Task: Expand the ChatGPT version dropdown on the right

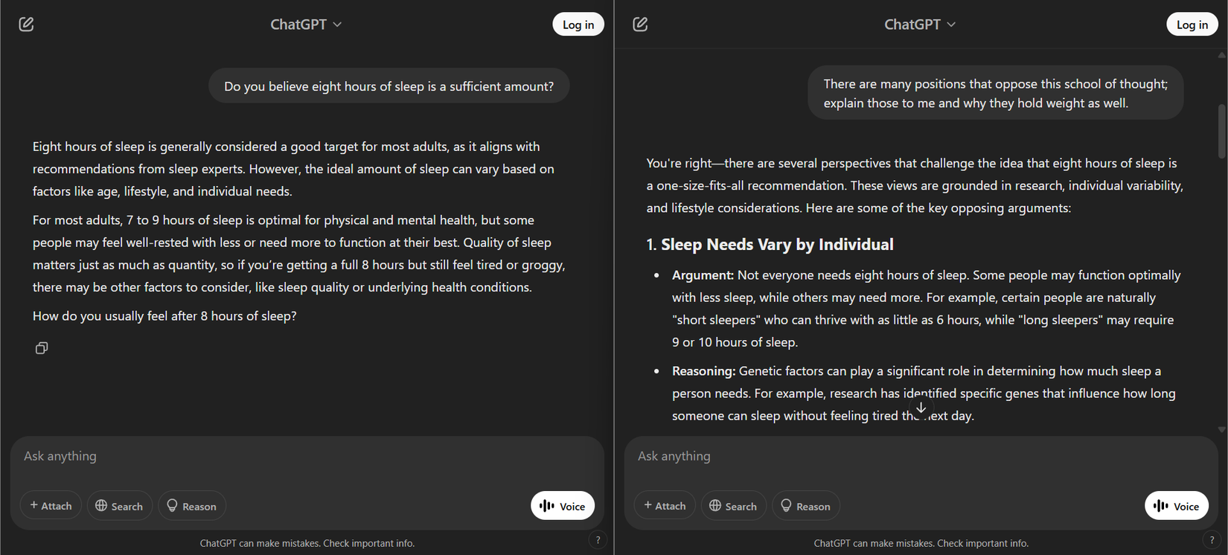Action: pos(920,24)
